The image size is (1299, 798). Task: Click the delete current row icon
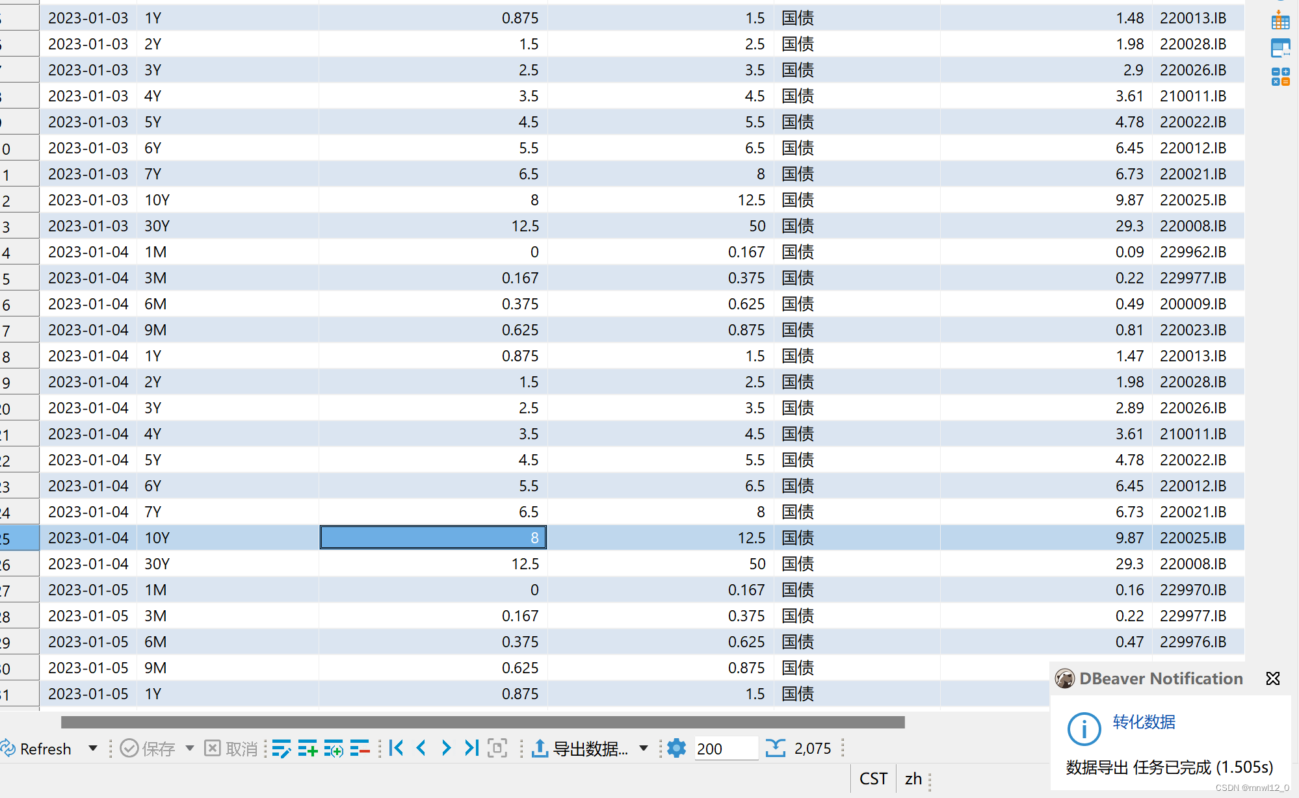pos(360,749)
